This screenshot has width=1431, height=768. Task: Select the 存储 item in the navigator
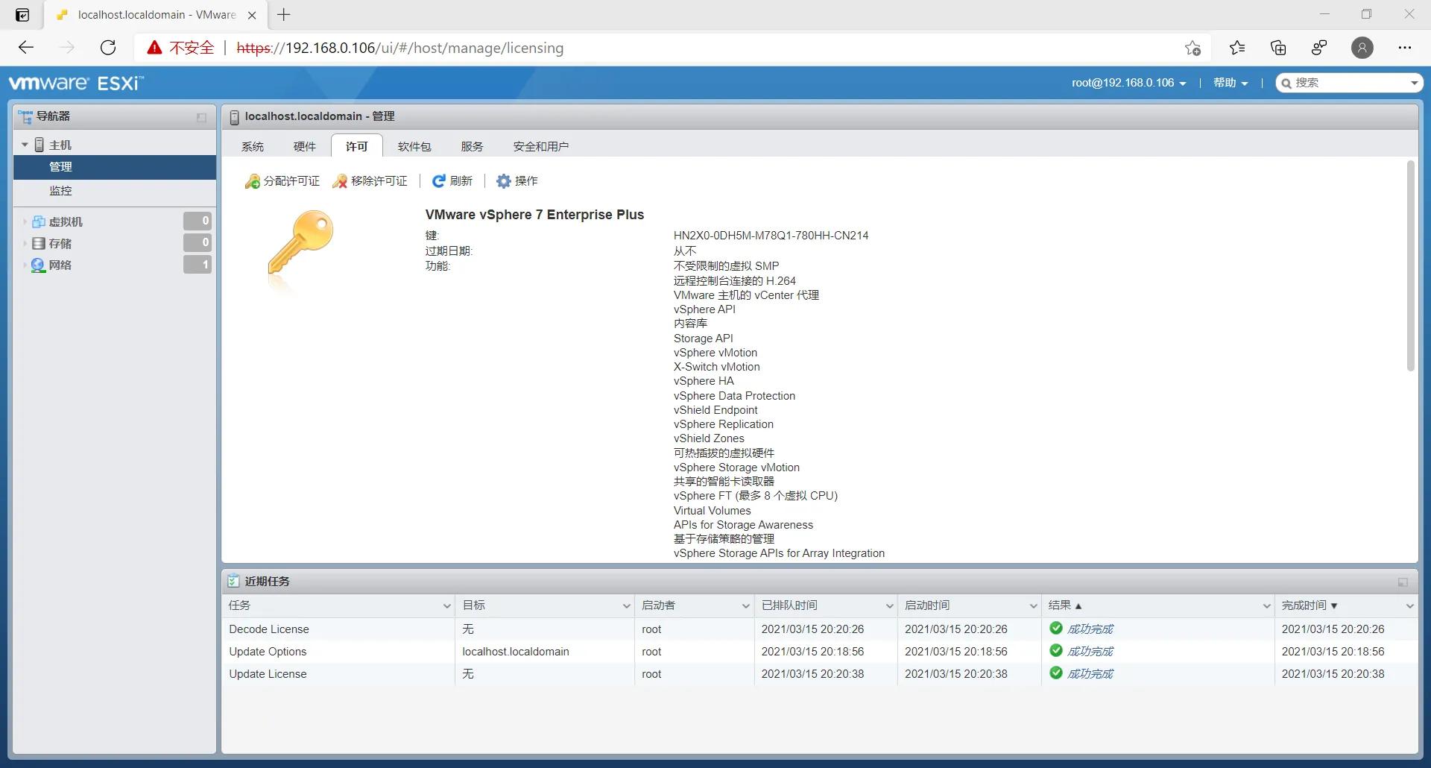coord(61,243)
